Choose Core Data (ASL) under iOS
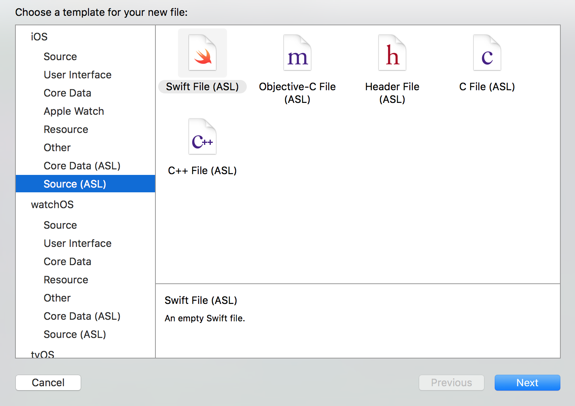575x406 pixels. tap(85, 166)
